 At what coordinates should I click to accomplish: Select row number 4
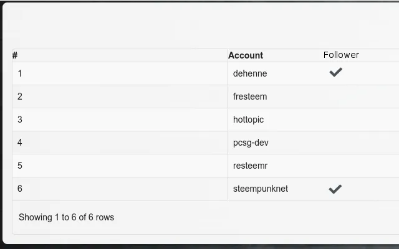click(x=19, y=143)
